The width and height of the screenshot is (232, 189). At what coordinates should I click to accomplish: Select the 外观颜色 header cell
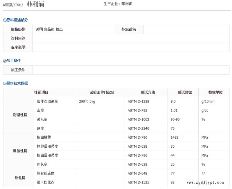[x=129, y=29]
